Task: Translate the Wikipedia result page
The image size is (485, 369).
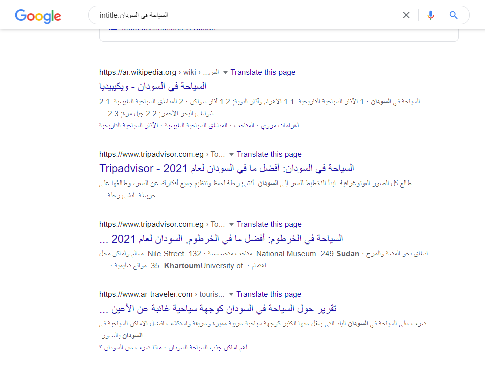Action: (263, 72)
